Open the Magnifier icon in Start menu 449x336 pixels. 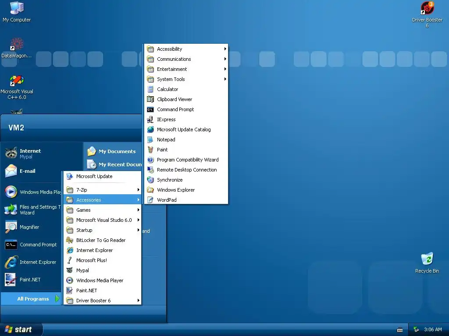tap(11, 227)
